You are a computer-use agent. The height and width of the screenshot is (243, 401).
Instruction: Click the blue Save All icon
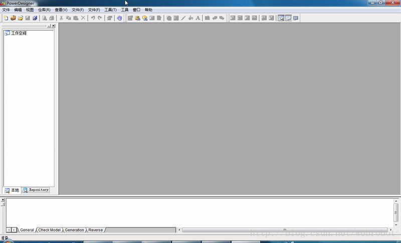point(35,18)
